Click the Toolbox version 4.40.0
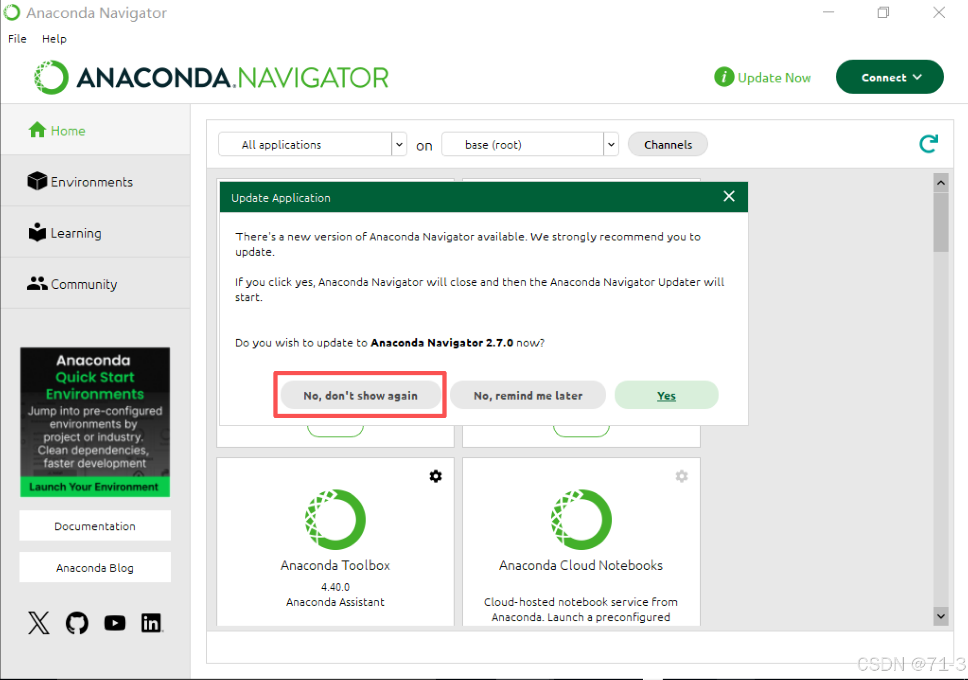Image resolution: width=968 pixels, height=680 pixels. (x=335, y=587)
